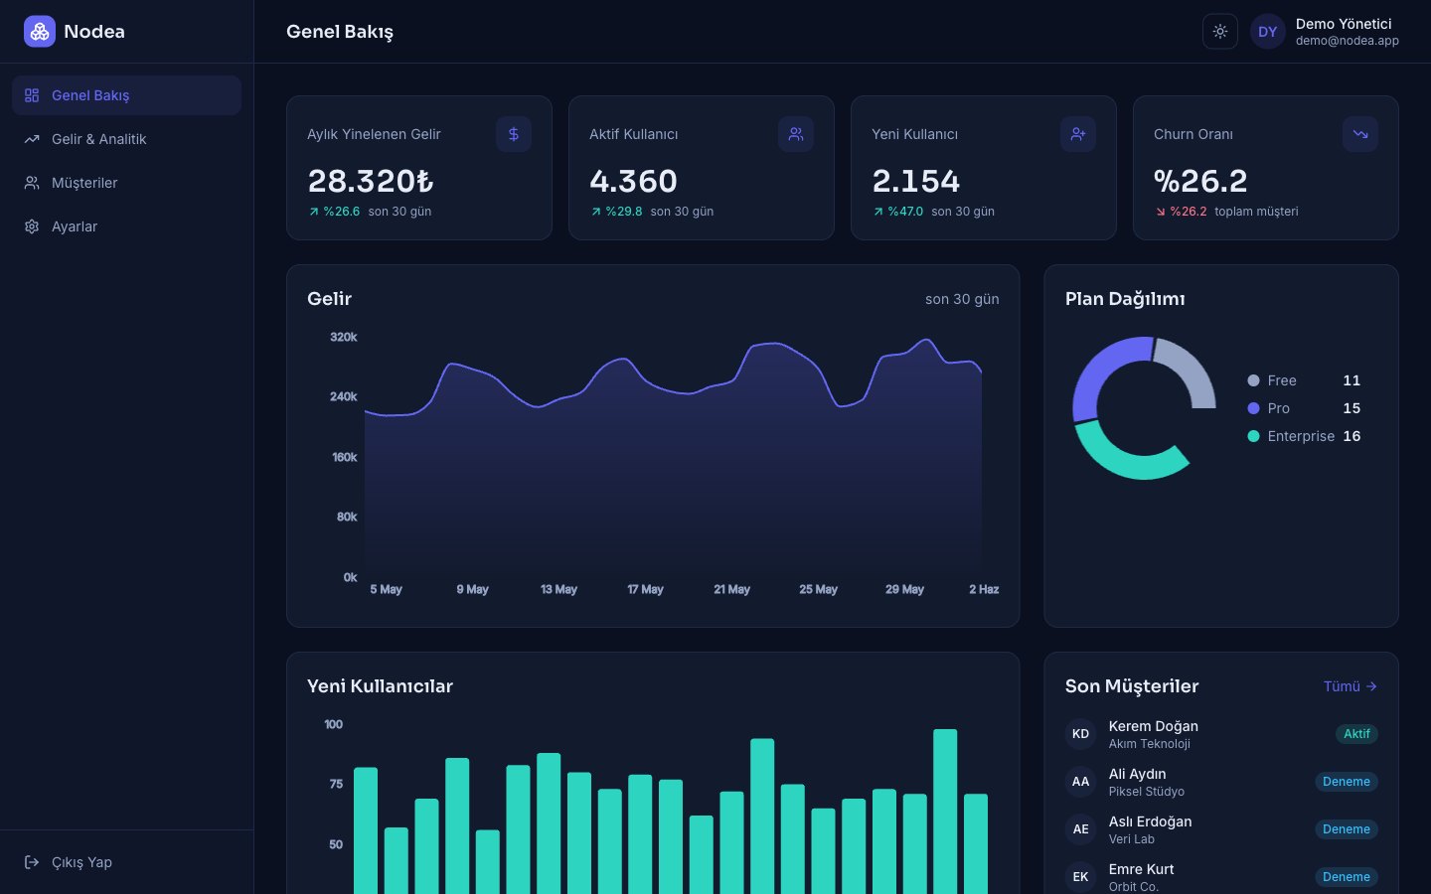Click the up arrow beside %29.8

pyautogui.click(x=596, y=212)
